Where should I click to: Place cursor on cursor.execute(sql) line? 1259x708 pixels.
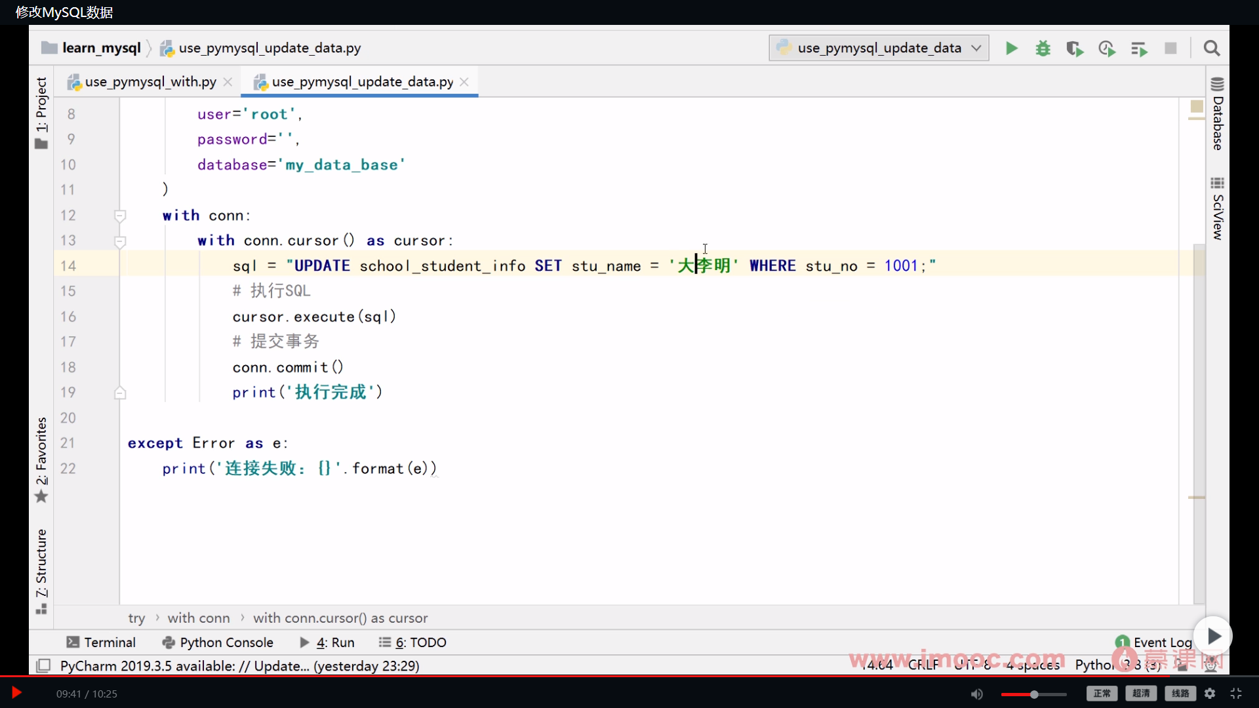pos(314,317)
